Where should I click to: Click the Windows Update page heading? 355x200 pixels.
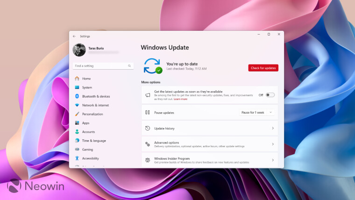(x=165, y=48)
